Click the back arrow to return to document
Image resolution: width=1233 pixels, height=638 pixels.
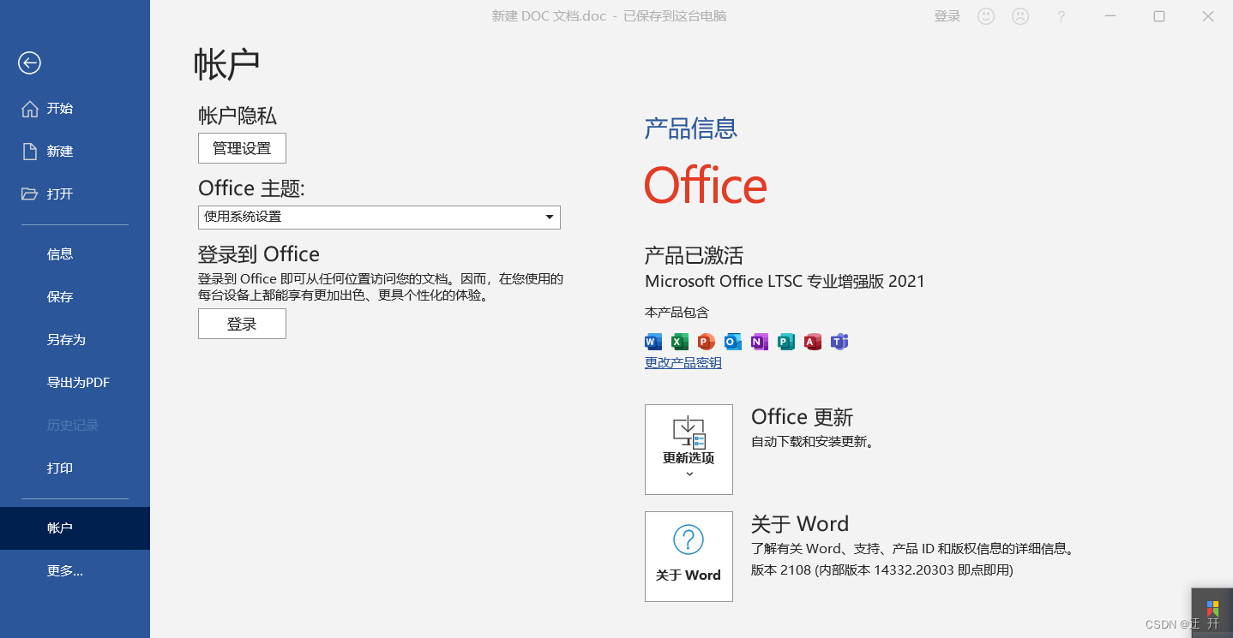(29, 63)
